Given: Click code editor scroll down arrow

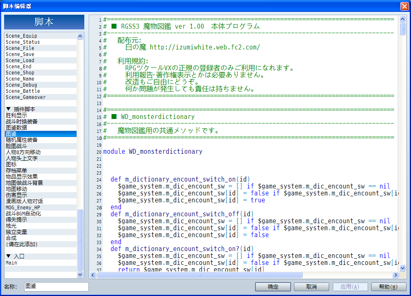Looking at the screenshot, I should (x=403, y=268).
